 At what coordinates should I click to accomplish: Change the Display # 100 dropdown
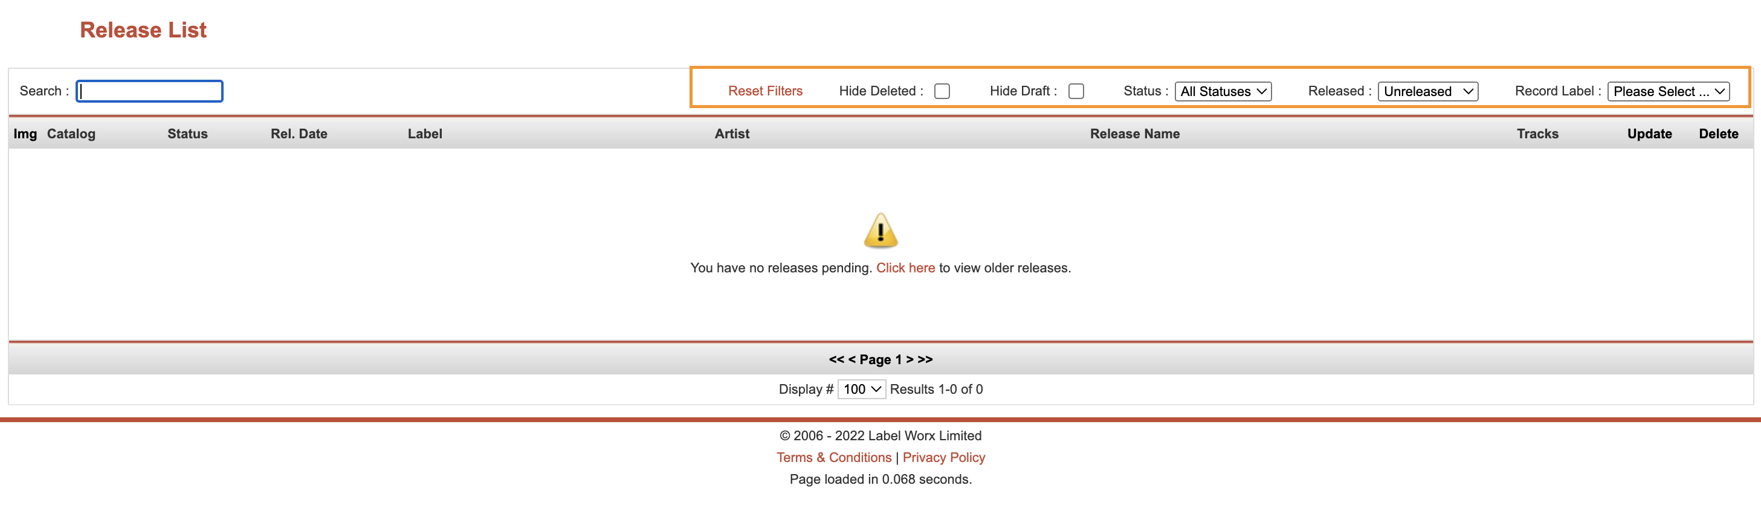pos(861,389)
